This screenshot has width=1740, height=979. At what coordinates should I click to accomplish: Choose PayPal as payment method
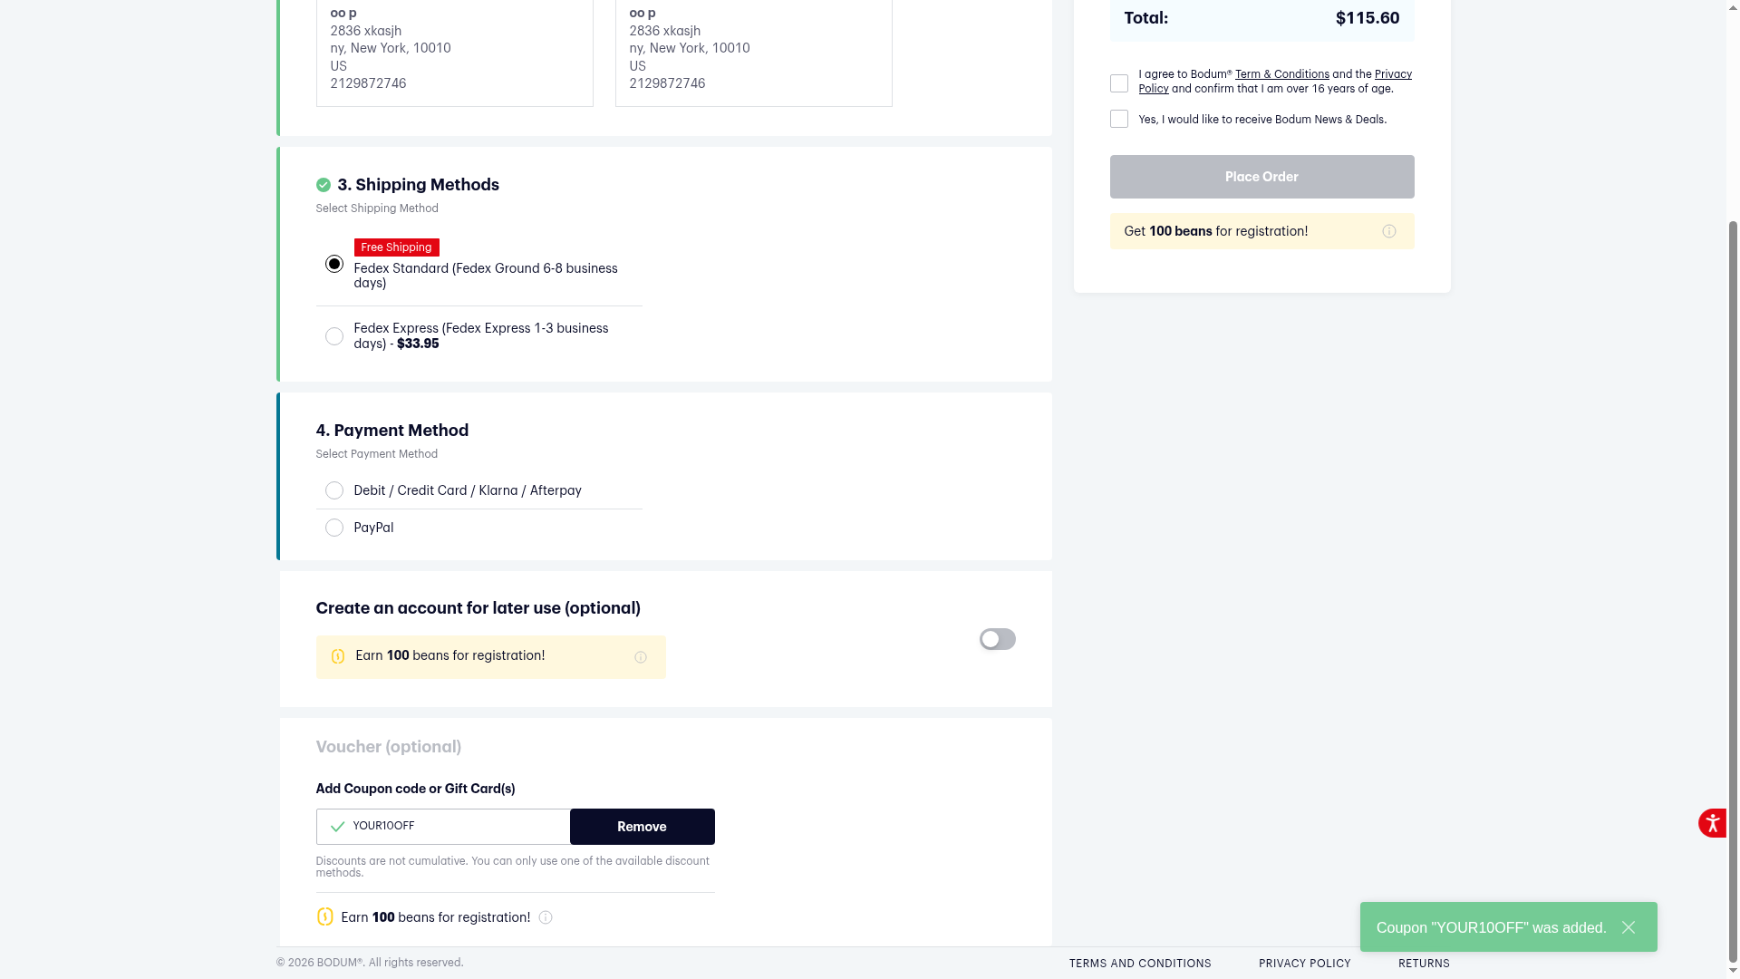tap(334, 528)
